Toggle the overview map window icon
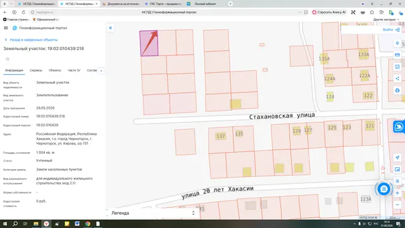The width and height of the screenshot is (405, 228). tap(397, 169)
